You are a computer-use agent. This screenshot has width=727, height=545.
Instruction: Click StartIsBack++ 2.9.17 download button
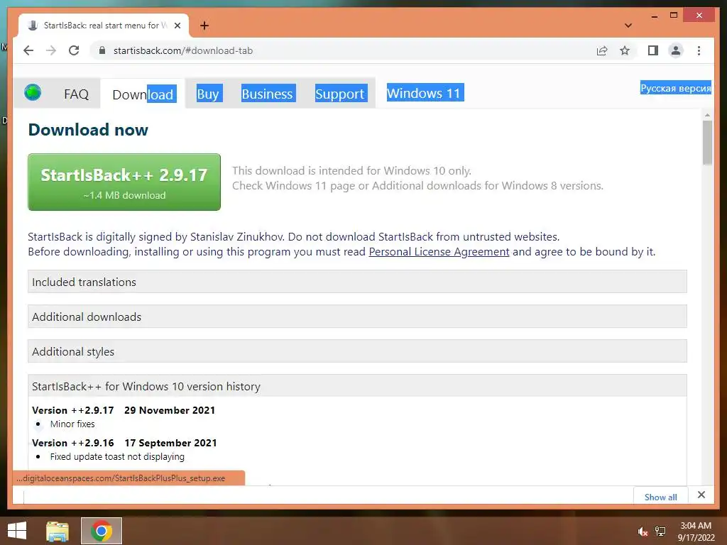click(x=124, y=182)
